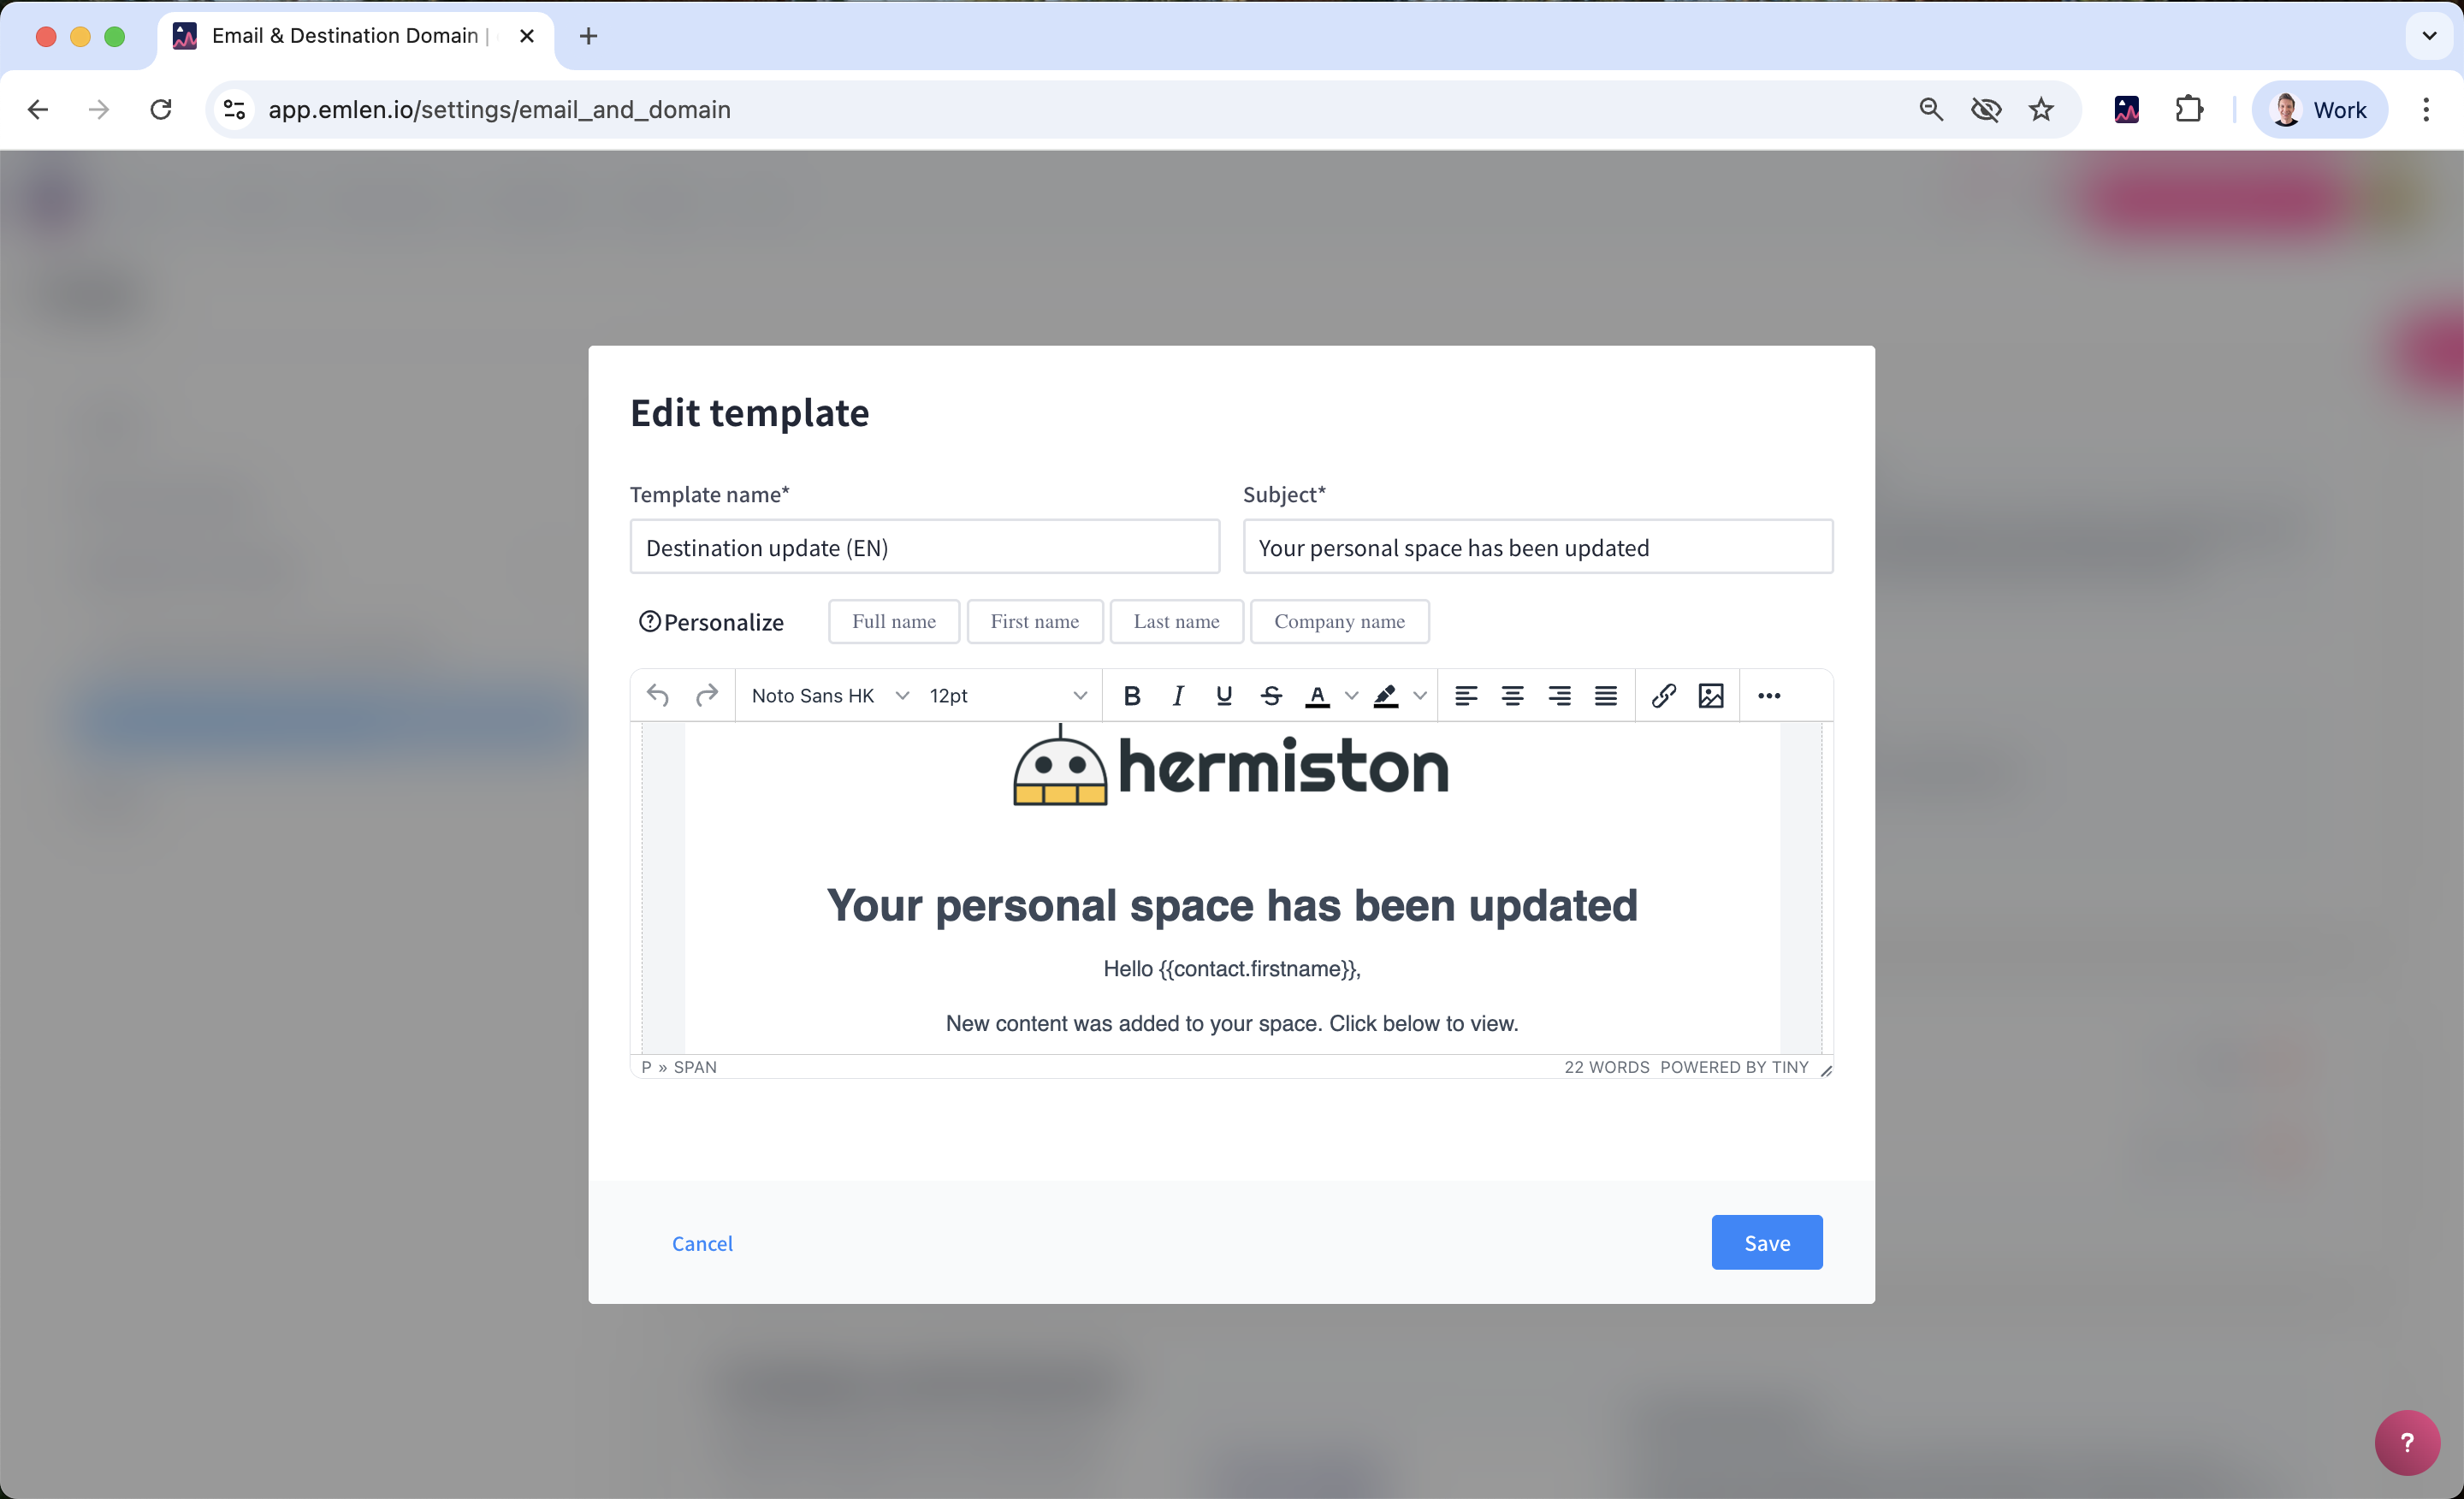Expand the text color picker chevron

[x=1351, y=695]
